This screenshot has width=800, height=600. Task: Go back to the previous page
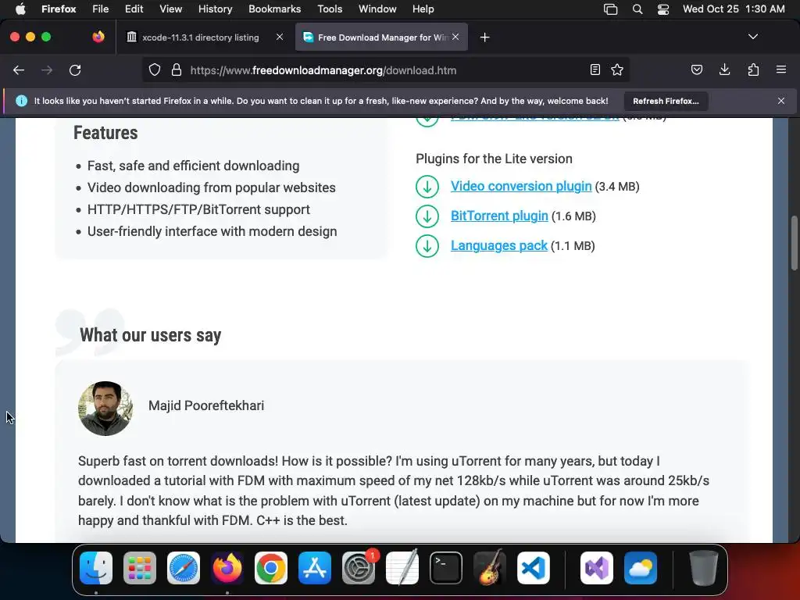click(x=19, y=70)
